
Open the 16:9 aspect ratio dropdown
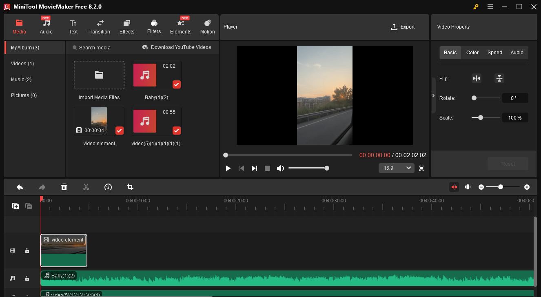click(x=396, y=168)
